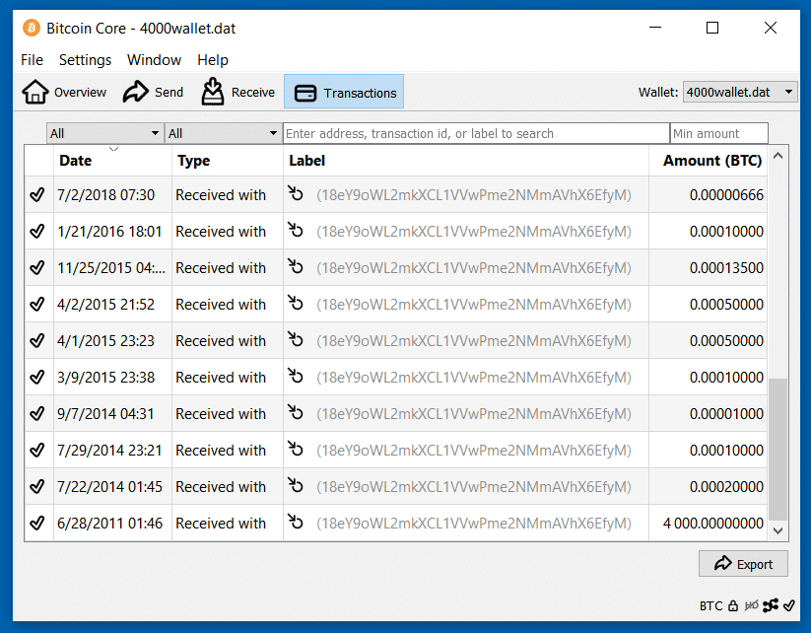
Task: Click the scroll up arrow
Action: pos(777,156)
